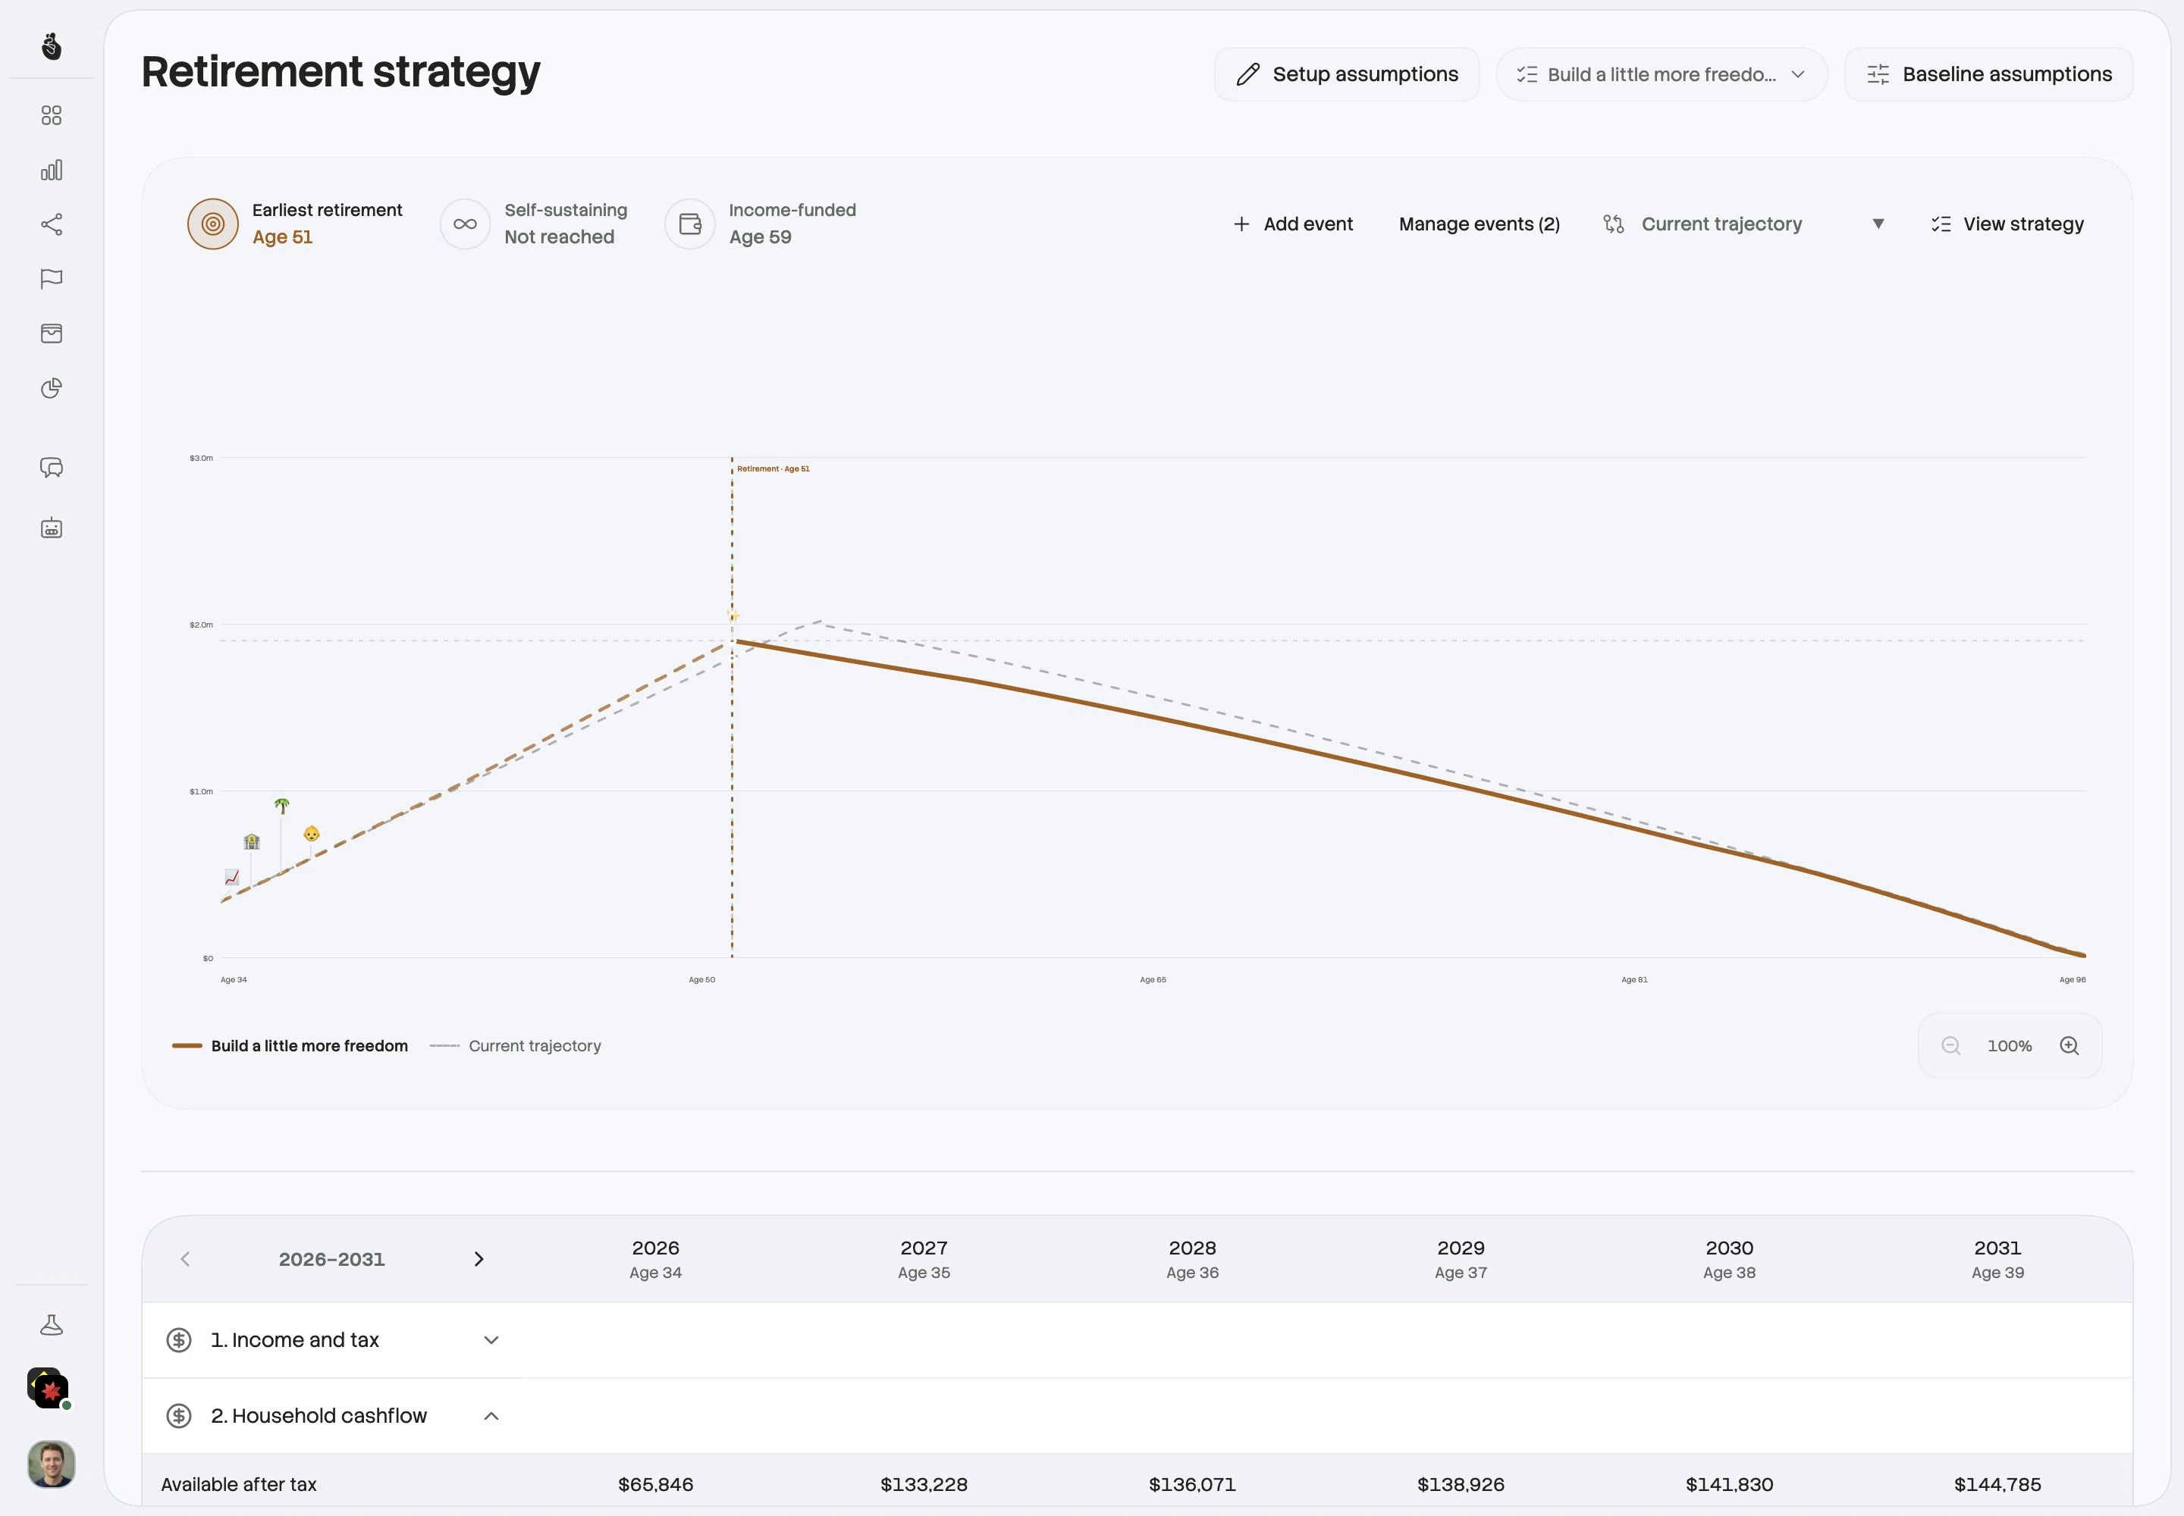Click the bank building event marker

[x=251, y=841]
